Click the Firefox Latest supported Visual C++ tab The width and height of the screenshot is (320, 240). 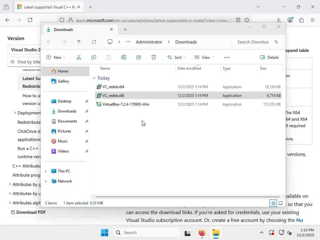[x=49, y=7]
